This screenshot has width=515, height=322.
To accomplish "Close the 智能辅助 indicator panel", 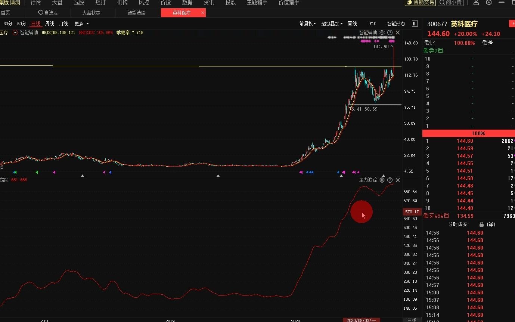I will (x=398, y=32).
